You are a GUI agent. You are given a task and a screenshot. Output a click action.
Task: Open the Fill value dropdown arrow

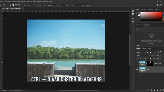[x=161, y=59]
